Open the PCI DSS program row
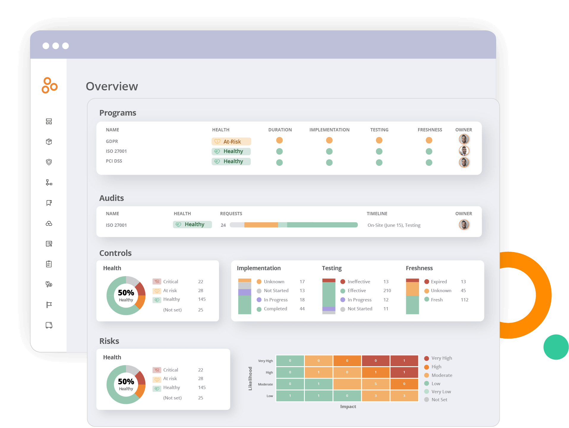The image size is (569, 428). point(289,161)
